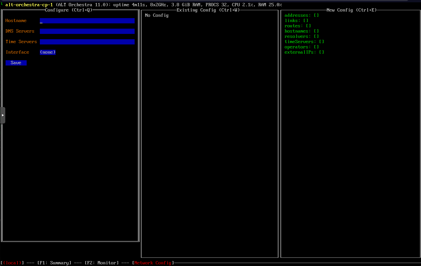Click the 'DNS Servers' field label
This screenshot has height=266, width=421.
tap(20, 31)
